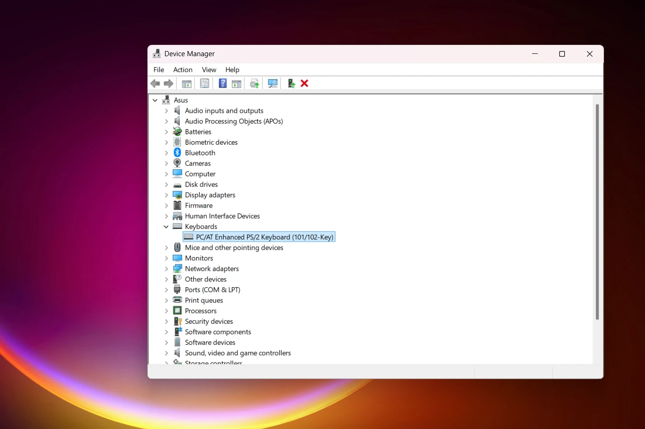
Task: Select the Biometric devices fingerprint icon
Action: coord(177,142)
